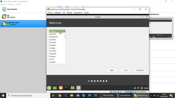Select Gaeilge in the language list

coord(57,45)
